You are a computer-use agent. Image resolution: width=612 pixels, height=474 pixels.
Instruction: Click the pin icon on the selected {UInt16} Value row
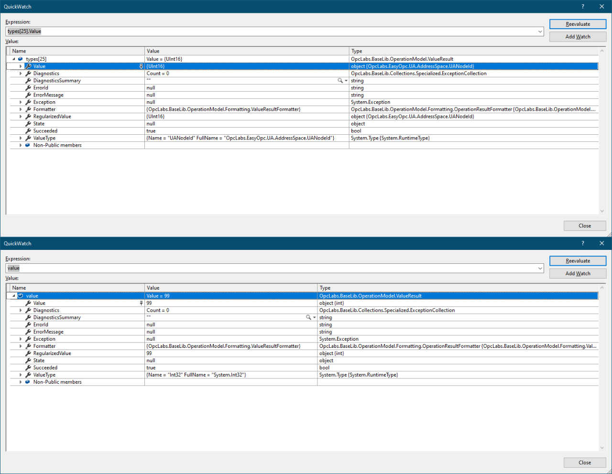pos(141,66)
